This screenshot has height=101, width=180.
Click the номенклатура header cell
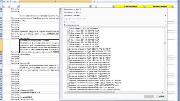click(x=130, y=6)
